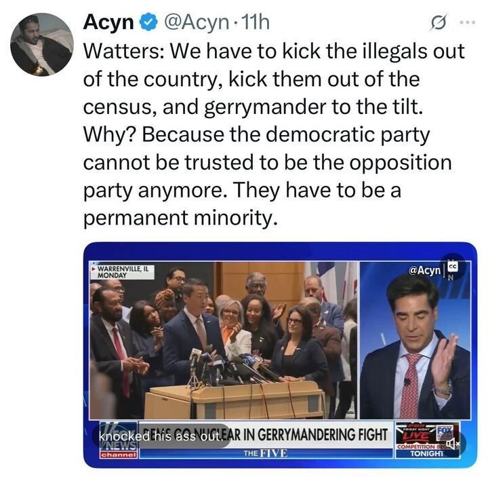The height and width of the screenshot is (477, 488).
Task: Expand tweet by clicking its body text
Action: tap(274, 134)
